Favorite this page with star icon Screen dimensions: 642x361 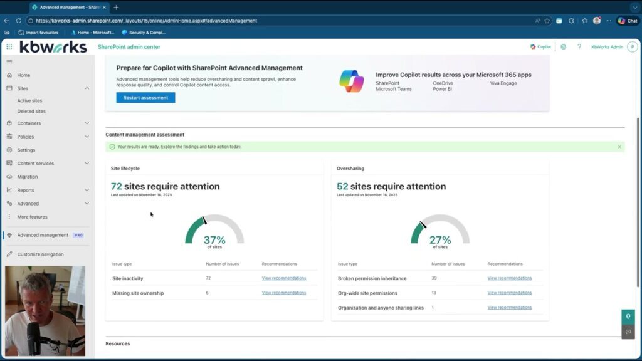(547, 21)
